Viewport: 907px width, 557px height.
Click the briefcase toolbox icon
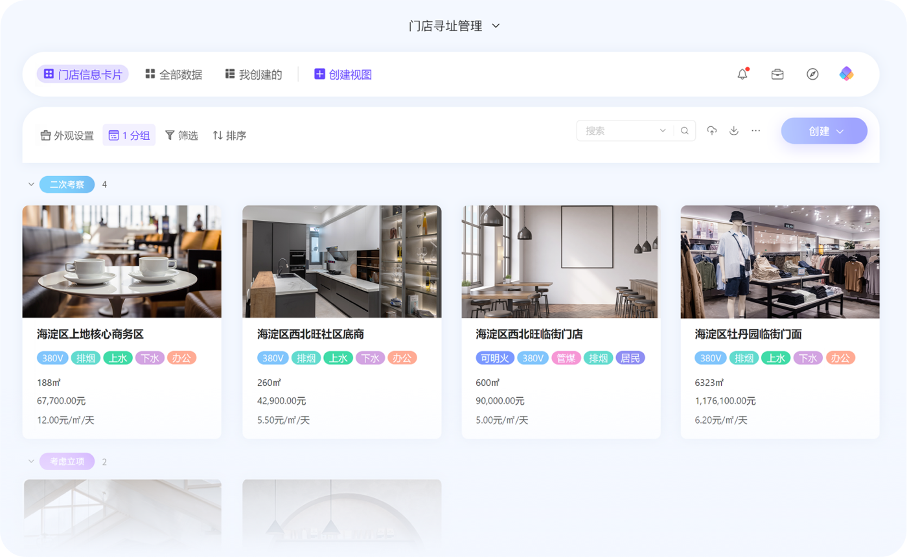[777, 74]
